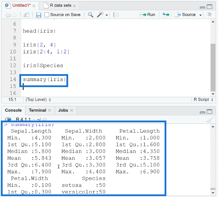Show document outline icon at toolbar right

[x=210, y=15]
